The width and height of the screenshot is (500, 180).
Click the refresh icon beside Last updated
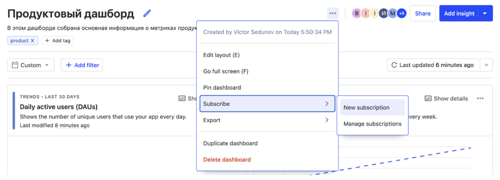pos(394,65)
